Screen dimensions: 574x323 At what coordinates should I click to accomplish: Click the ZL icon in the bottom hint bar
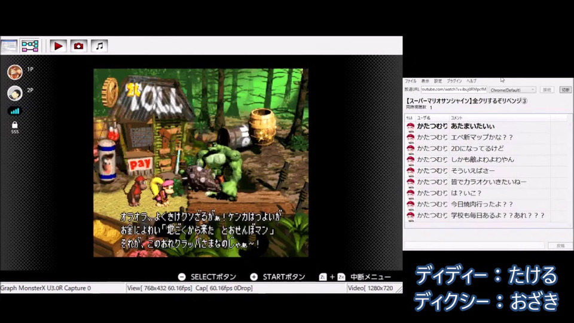click(x=322, y=277)
